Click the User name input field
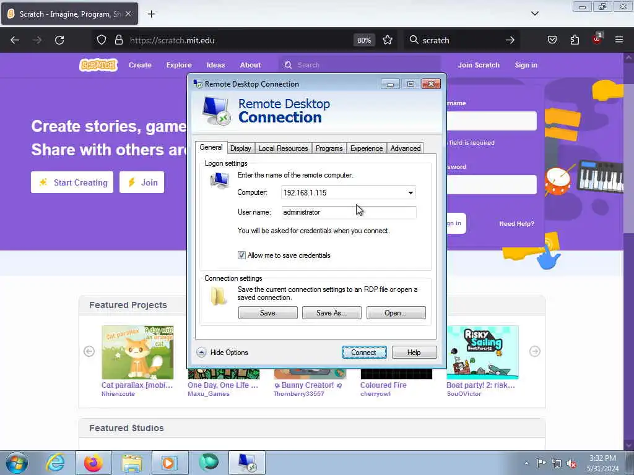The image size is (634, 475). pos(349,212)
